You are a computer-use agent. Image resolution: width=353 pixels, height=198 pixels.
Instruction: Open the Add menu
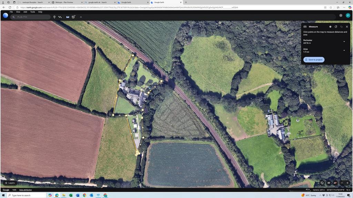[25, 12]
